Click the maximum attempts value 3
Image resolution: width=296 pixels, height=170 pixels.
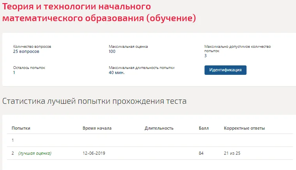coord(205,56)
